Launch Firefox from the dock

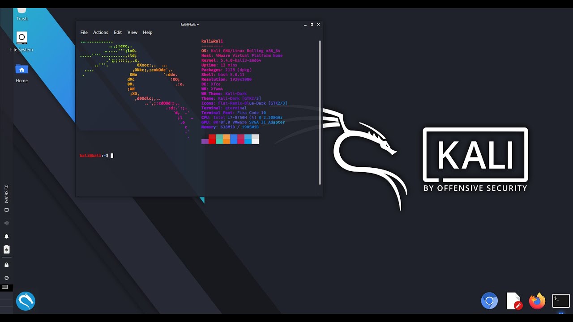(x=537, y=301)
